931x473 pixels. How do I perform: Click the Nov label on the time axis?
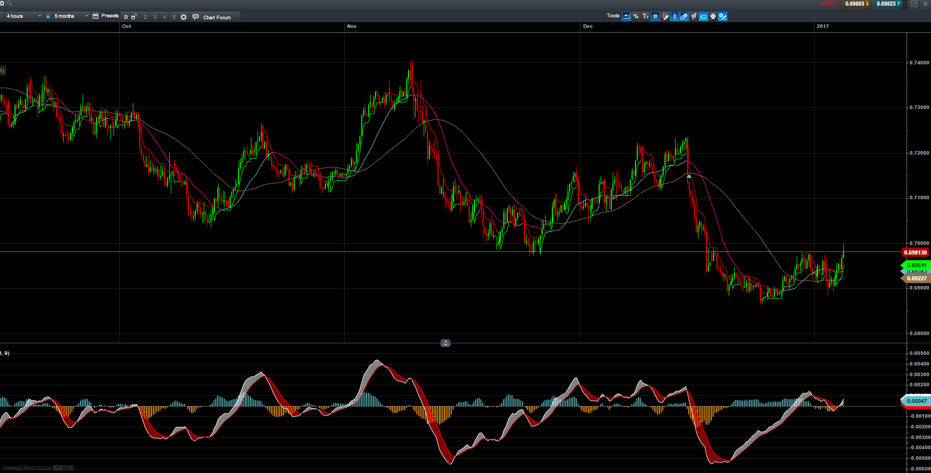coord(352,26)
